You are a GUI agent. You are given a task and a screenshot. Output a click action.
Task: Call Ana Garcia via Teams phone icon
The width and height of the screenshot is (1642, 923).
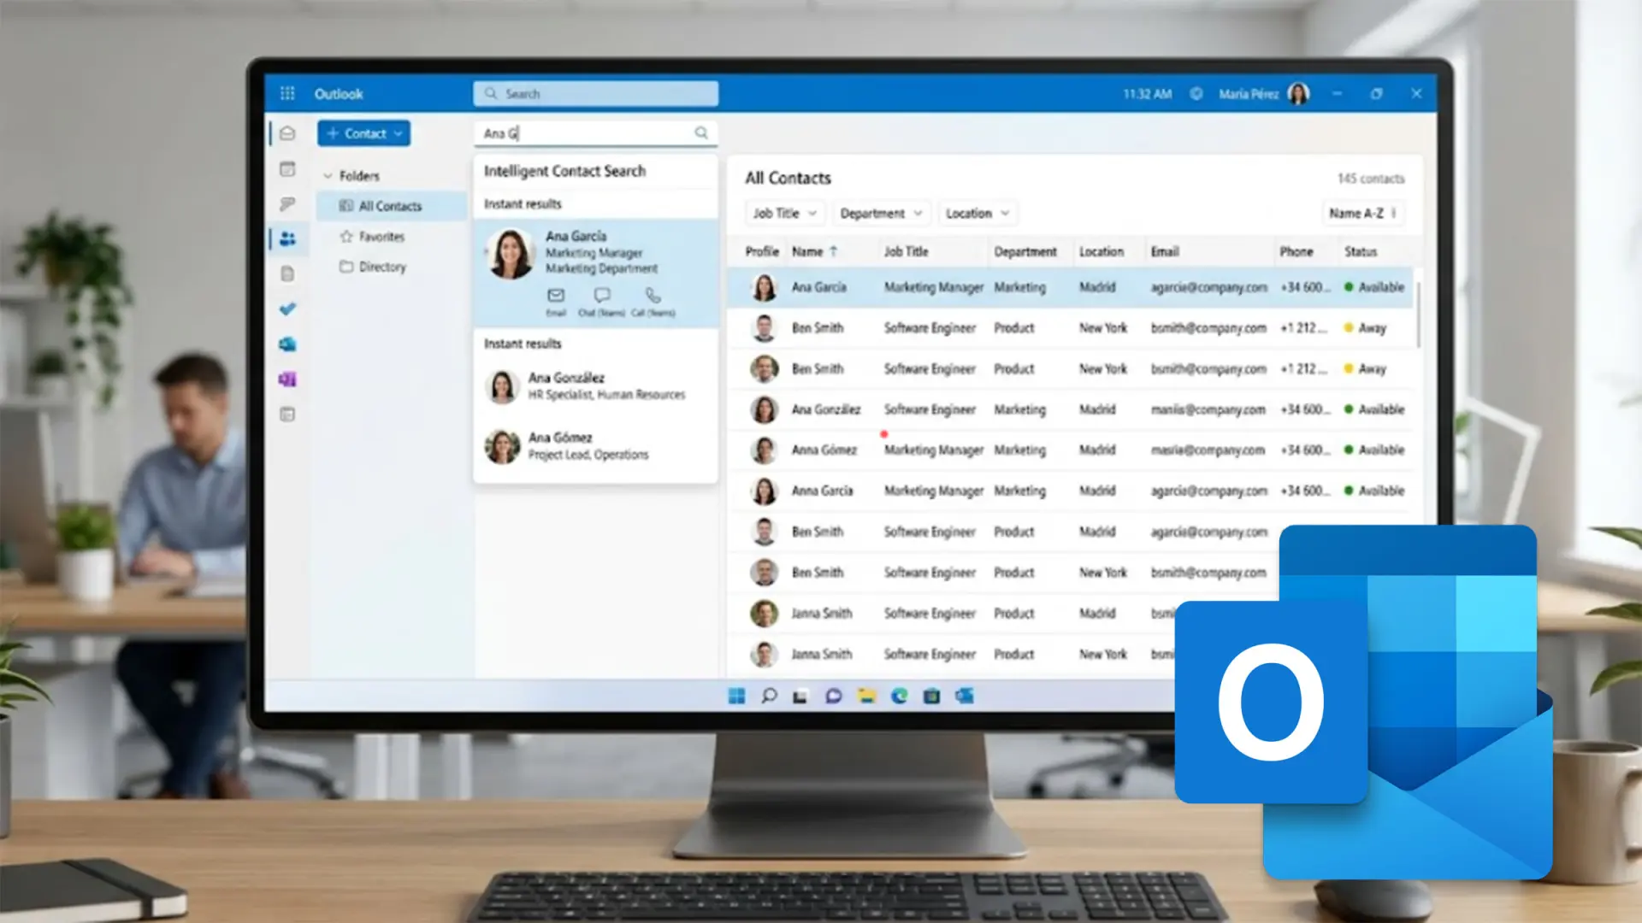(653, 296)
